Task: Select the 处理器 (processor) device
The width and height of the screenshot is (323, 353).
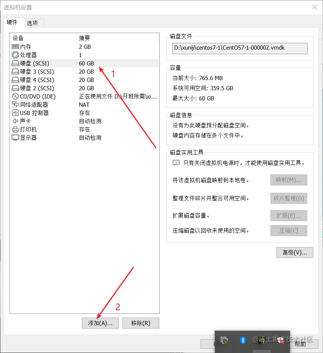Action: (25, 55)
